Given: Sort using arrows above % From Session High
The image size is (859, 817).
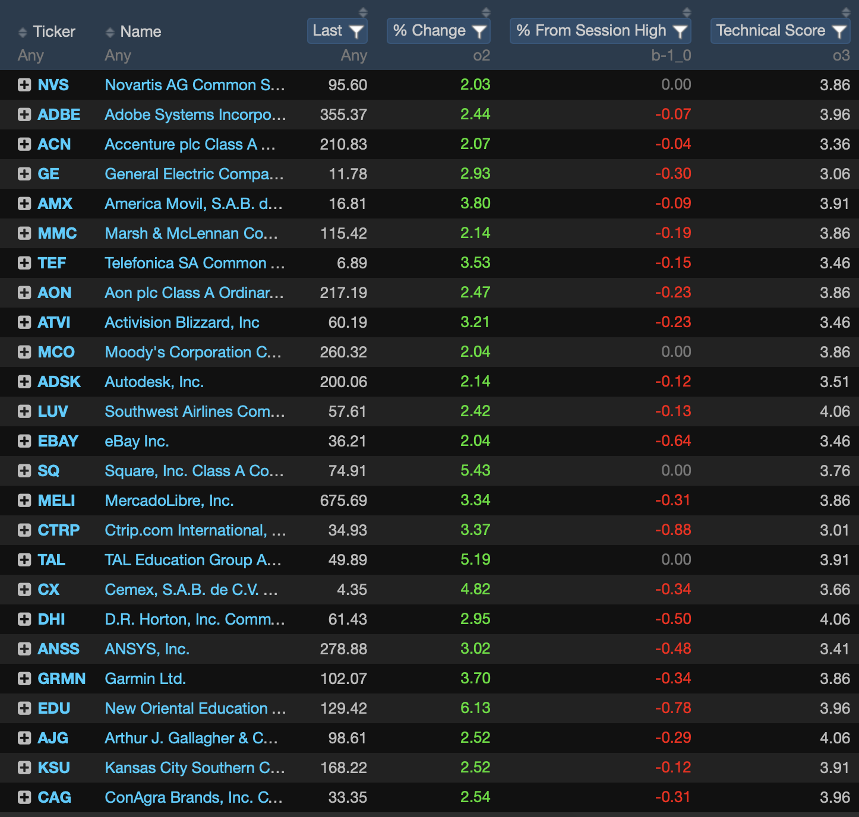Looking at the screenshot, I should point(687,12).
